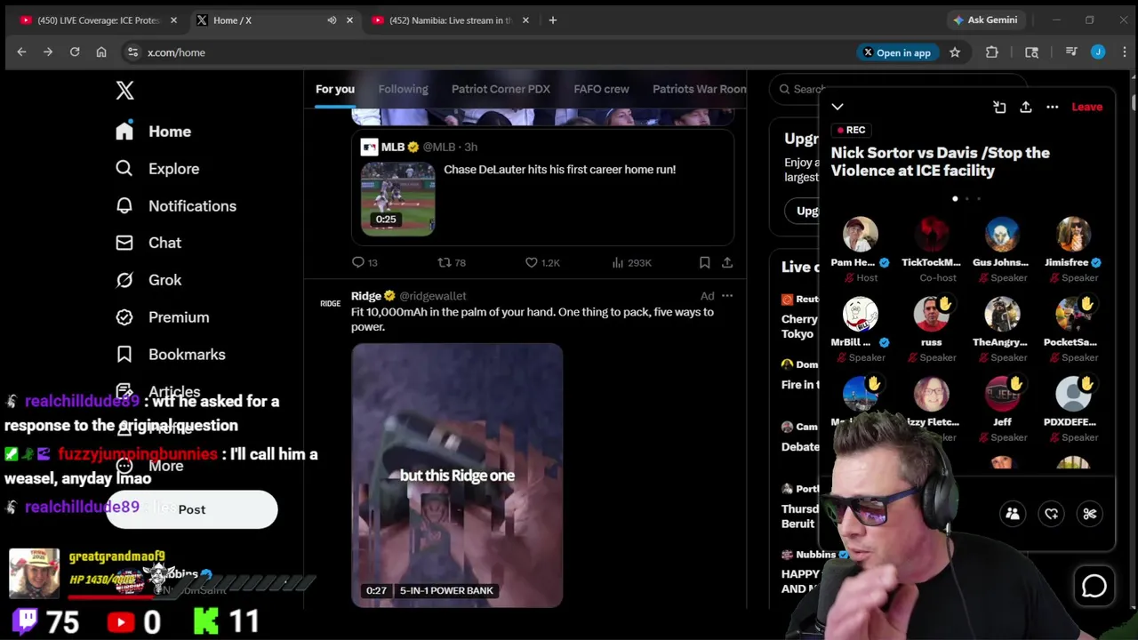Select PocketSa speaker avatar

pos(1073,315)
